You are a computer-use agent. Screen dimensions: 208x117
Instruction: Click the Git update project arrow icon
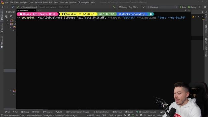click(x=13, y=7)
